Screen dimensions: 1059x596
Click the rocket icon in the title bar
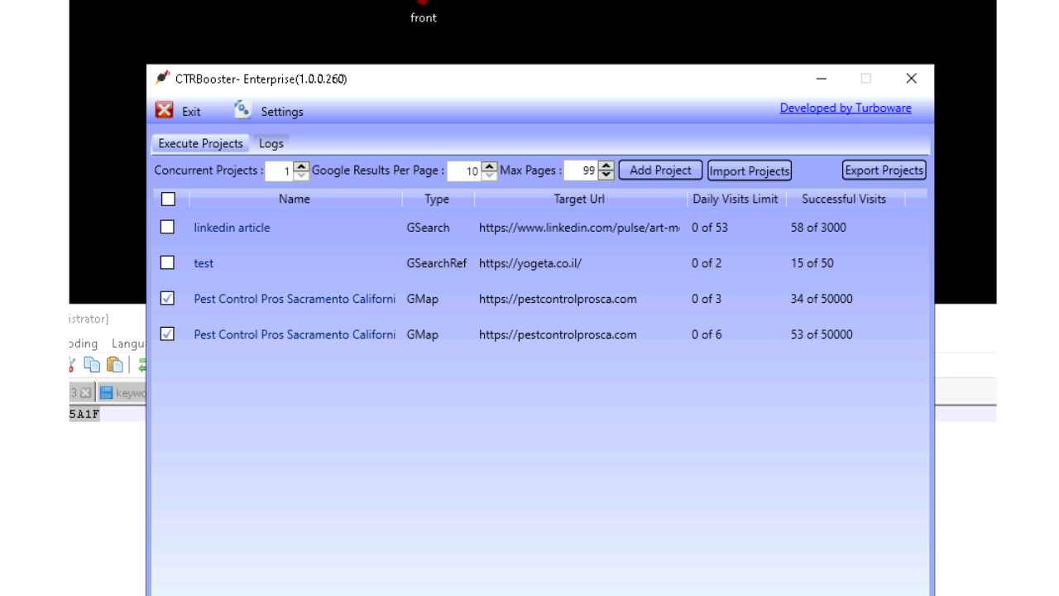click(x=163, y=78)
